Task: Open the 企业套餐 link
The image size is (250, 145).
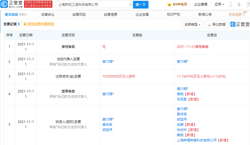Action: (201, 4)
